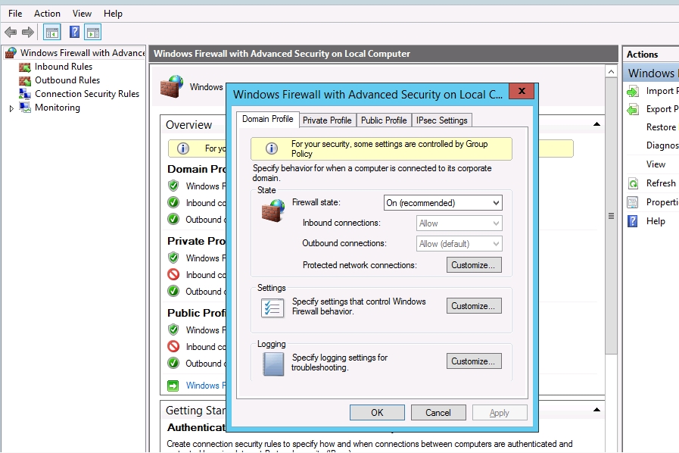The width and height of the screenshot is (679, 453).
Task: Collapse the Getting Started section arrow
Action: point(596,410)
